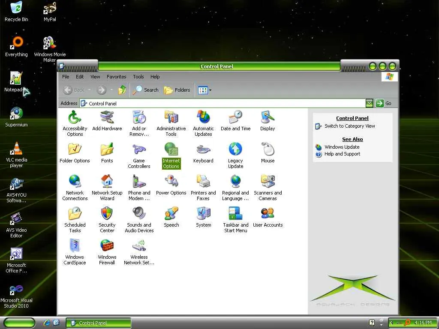Open Mouse settings icon
The height and width of the screenshot is (329, 439).
tap(268, 153)
